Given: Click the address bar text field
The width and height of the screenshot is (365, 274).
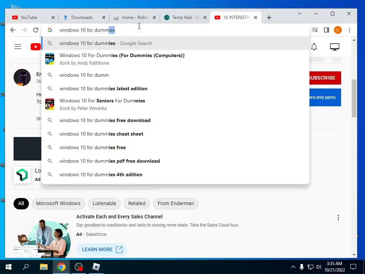Looking at the screenshot, I should tap(175, 30).
